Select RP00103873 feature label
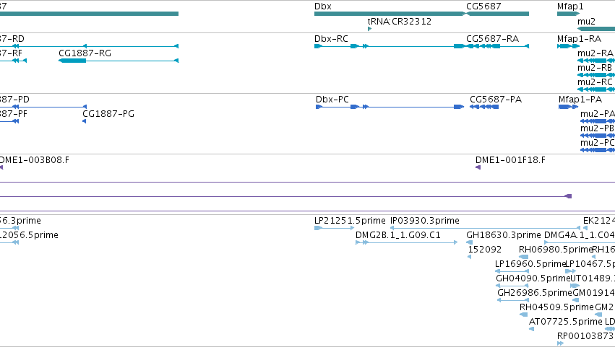Viewport: 615px width, 347px height. [x=585, y=336]
